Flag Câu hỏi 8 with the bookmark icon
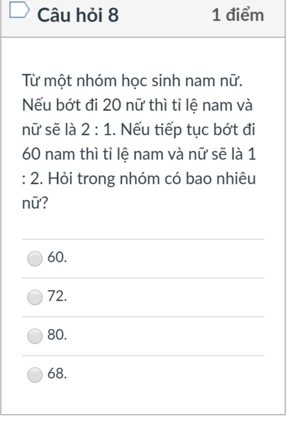Viewport: 289px width, 429px height. (x=19, y=10)
